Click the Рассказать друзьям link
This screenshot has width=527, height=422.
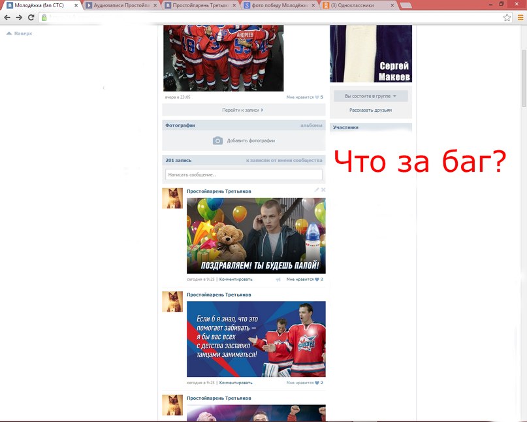370,110
